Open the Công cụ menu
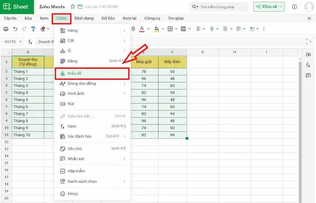Screen dimensions: 316x203 [152, 18]
